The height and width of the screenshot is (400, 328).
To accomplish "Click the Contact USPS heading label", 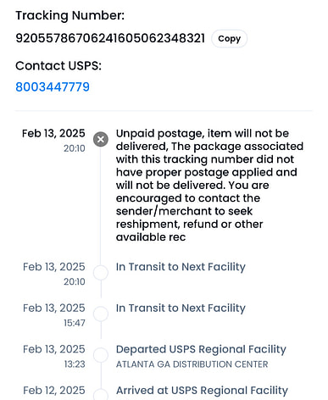I will (58, 66).
